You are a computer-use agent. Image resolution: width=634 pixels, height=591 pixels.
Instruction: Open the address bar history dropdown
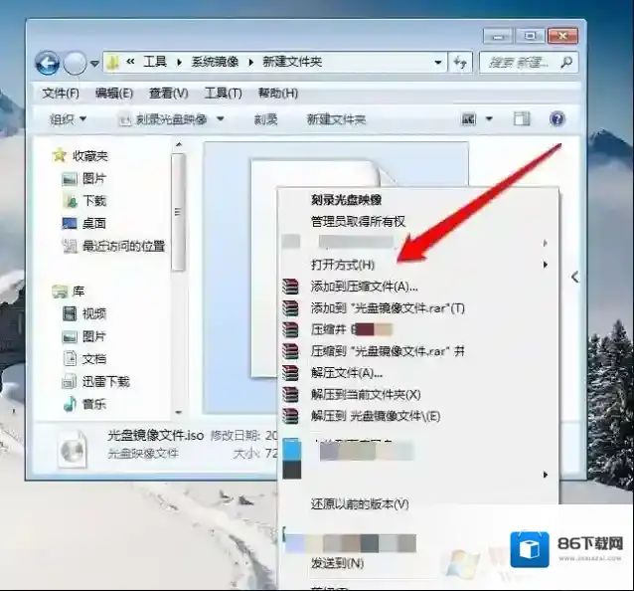437,63
